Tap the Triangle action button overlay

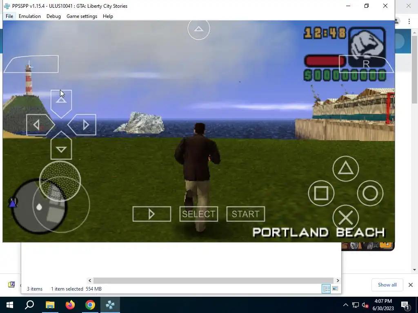pyautogui.click(x=345, y=169)
